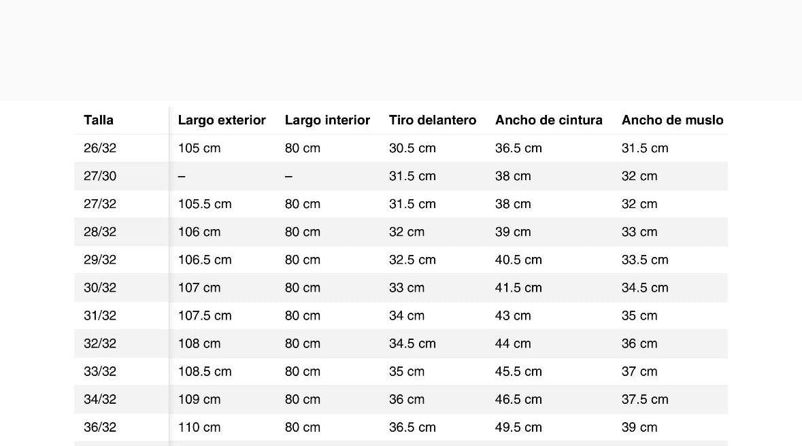
Task: Select the Tiro delantero column header
Action: (432, 120)
